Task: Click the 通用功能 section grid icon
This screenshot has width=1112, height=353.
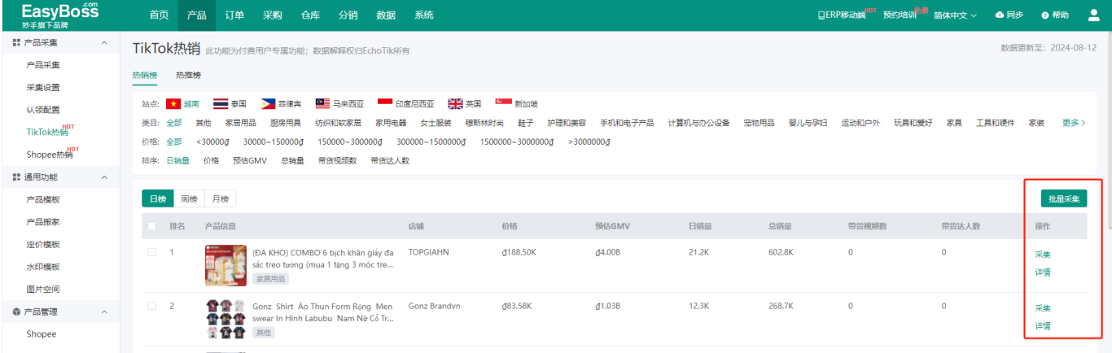Action: (16, 177)
